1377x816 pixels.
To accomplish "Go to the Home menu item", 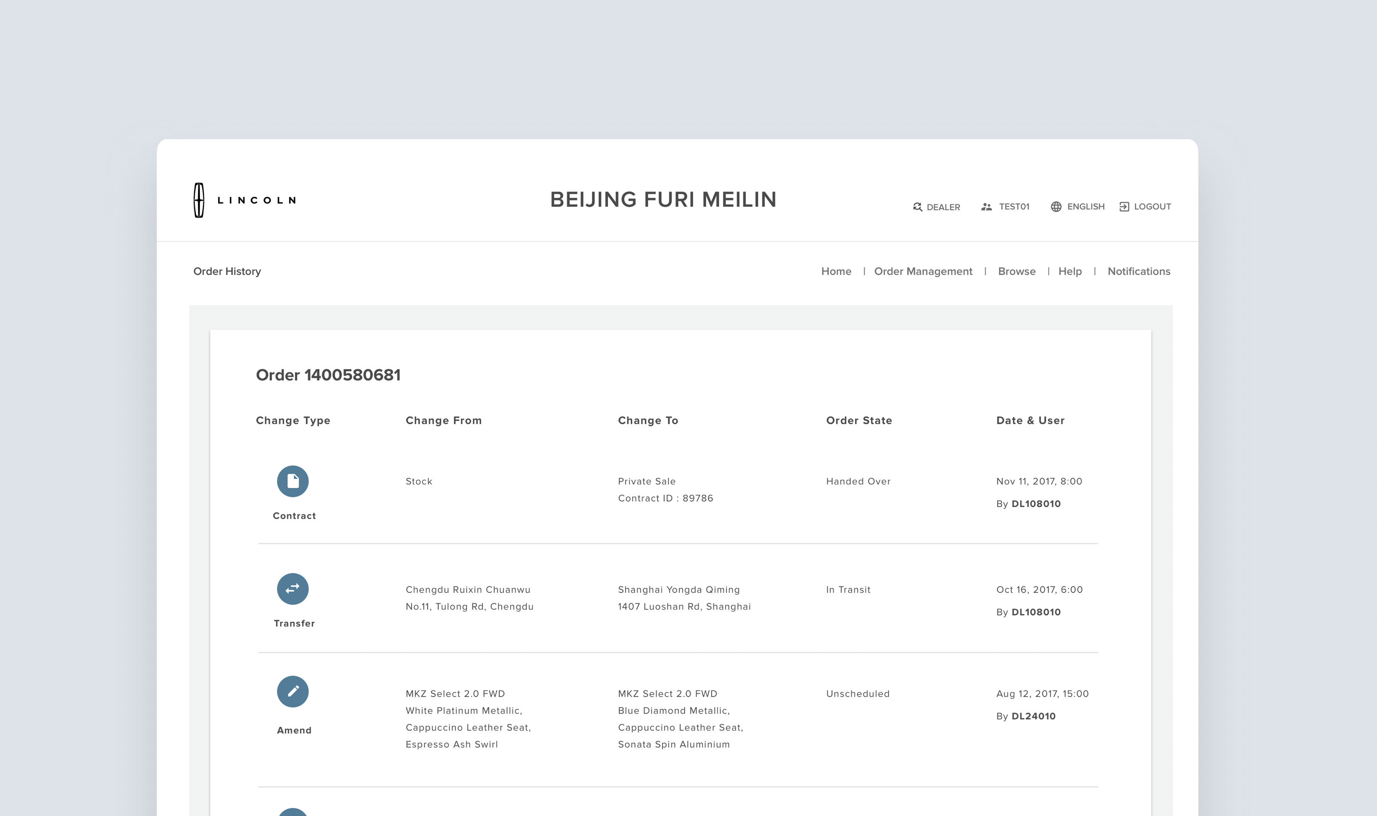I will point(836,271).
